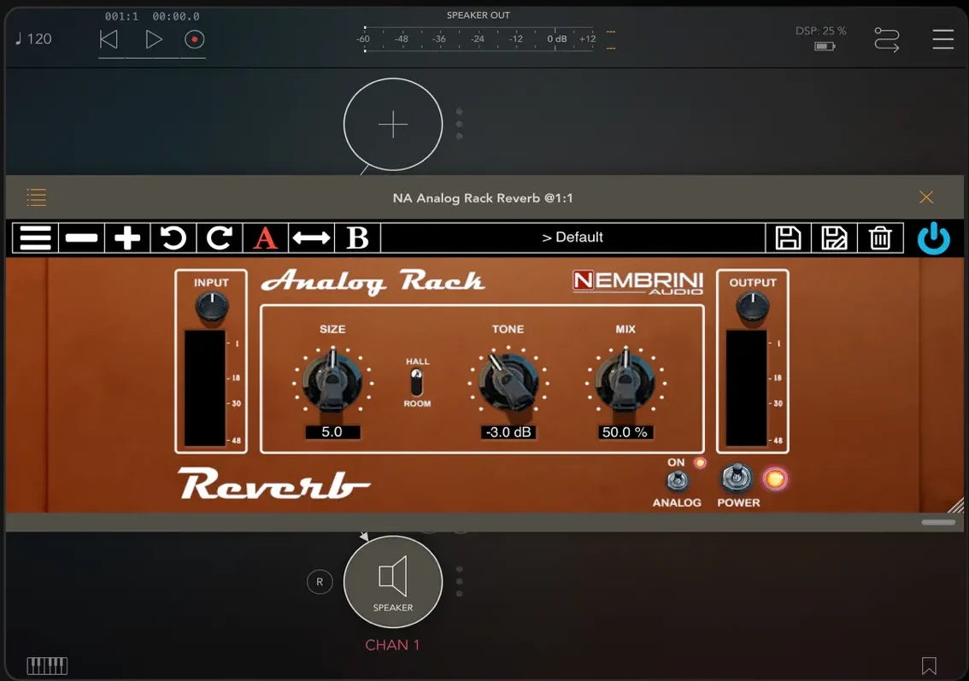Click the 00:00.0 time display
Image resolution: width=969 pixels, height=681 pixels.
click(x=176, y=16)
